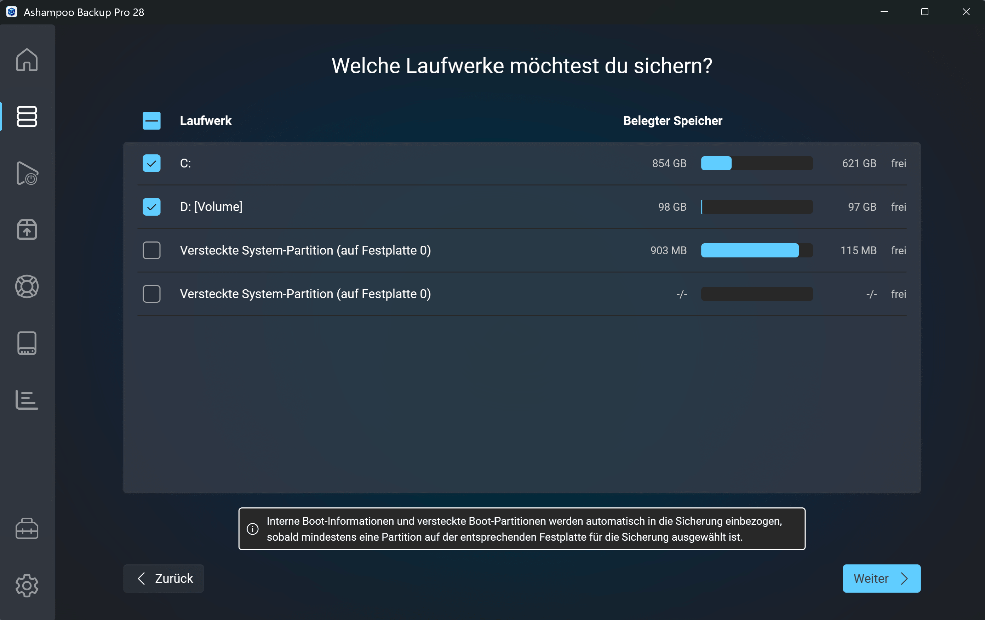
Task: Click the empty usage bar of the -/- partition
Action: [757, 294]
